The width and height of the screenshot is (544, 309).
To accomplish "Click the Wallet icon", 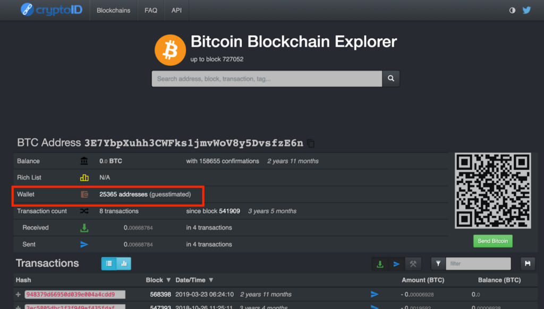I will 84,195.
